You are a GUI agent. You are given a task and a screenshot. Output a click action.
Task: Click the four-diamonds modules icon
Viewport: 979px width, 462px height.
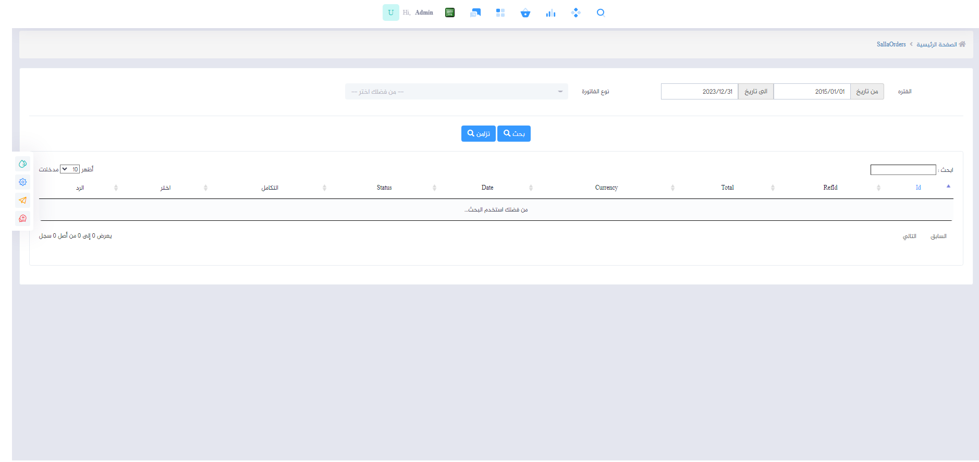click(576, 13)
